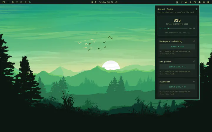The height and width of the screenshot is (132, 212).
Task: Switch to workspace nine (九)
Action: (30, 2)
